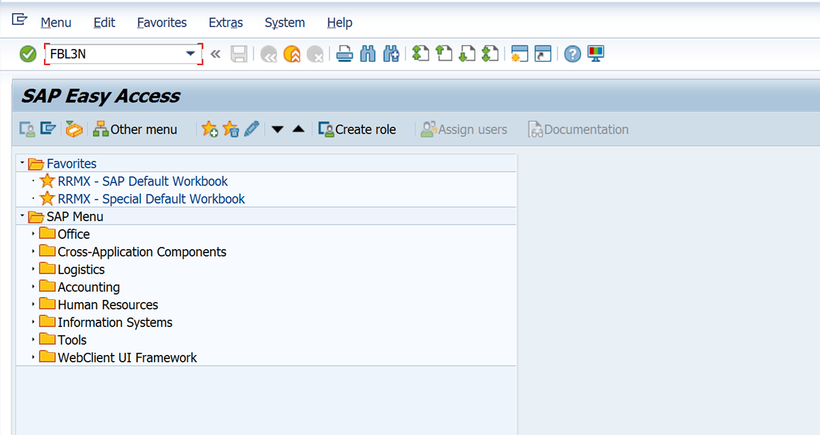Open the Edit menu

point(104,22)
